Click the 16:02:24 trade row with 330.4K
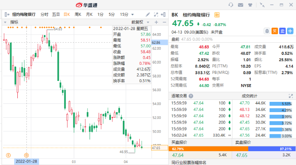This screenshot has height=165, width=296. pos(201,135)
